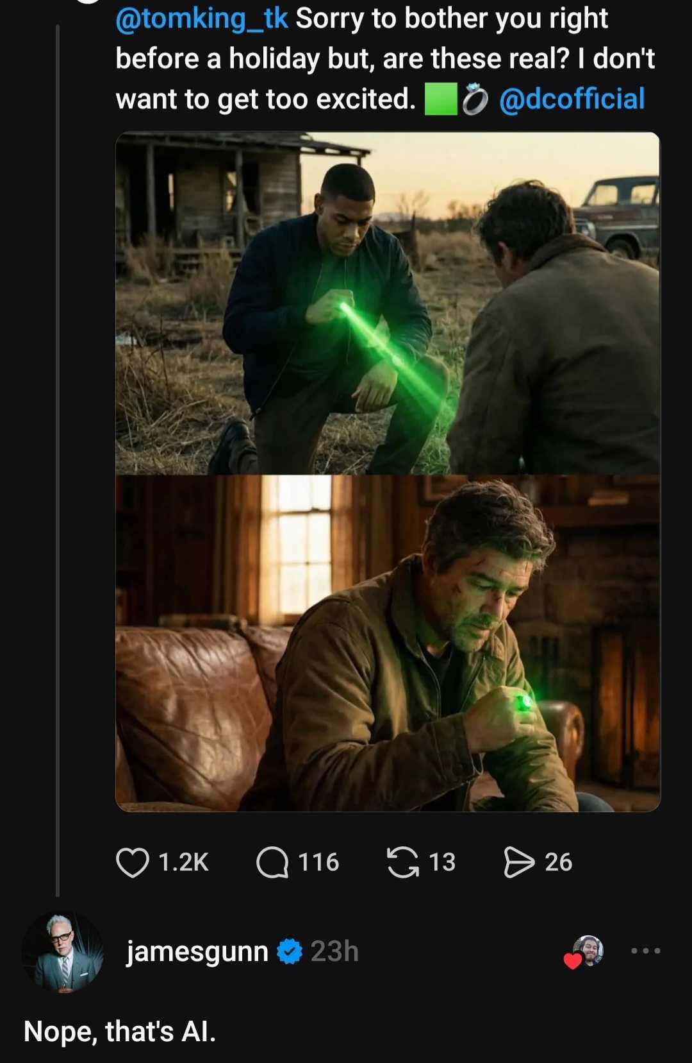
Task: Share the post with the paper plane icon
Action: (519, 862)
